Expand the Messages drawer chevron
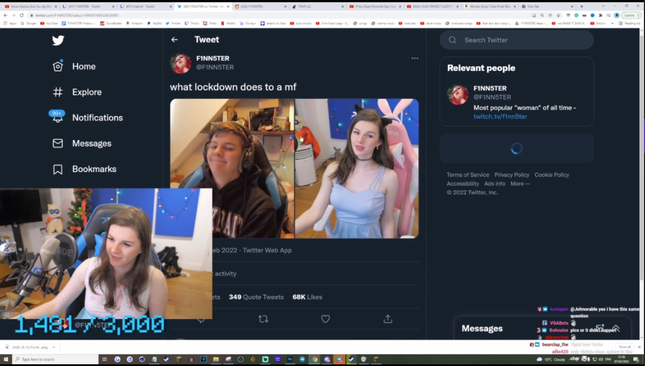 pos(616,328)
